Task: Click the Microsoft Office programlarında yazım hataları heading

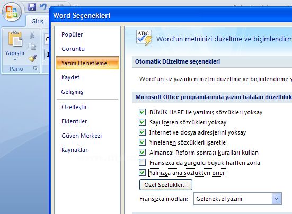Action: click(x=214, y=97)
